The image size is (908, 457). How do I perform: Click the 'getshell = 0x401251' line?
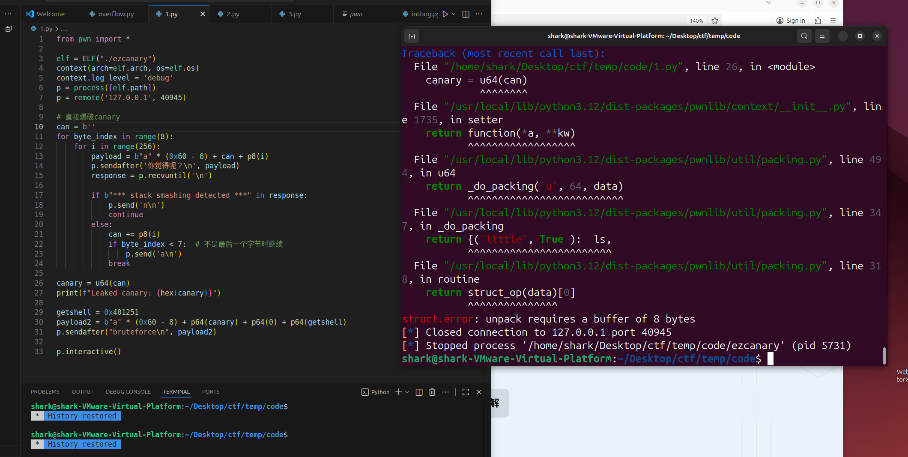click(97, 312)
